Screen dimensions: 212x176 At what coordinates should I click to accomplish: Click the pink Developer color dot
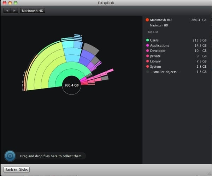coord(147,51)
